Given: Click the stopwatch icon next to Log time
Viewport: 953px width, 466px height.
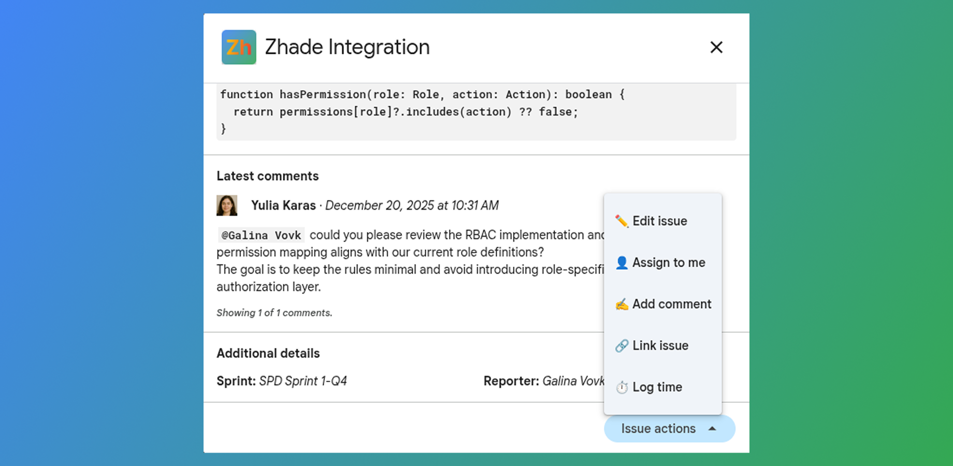Looking at the screenshot, I should 622,387.
